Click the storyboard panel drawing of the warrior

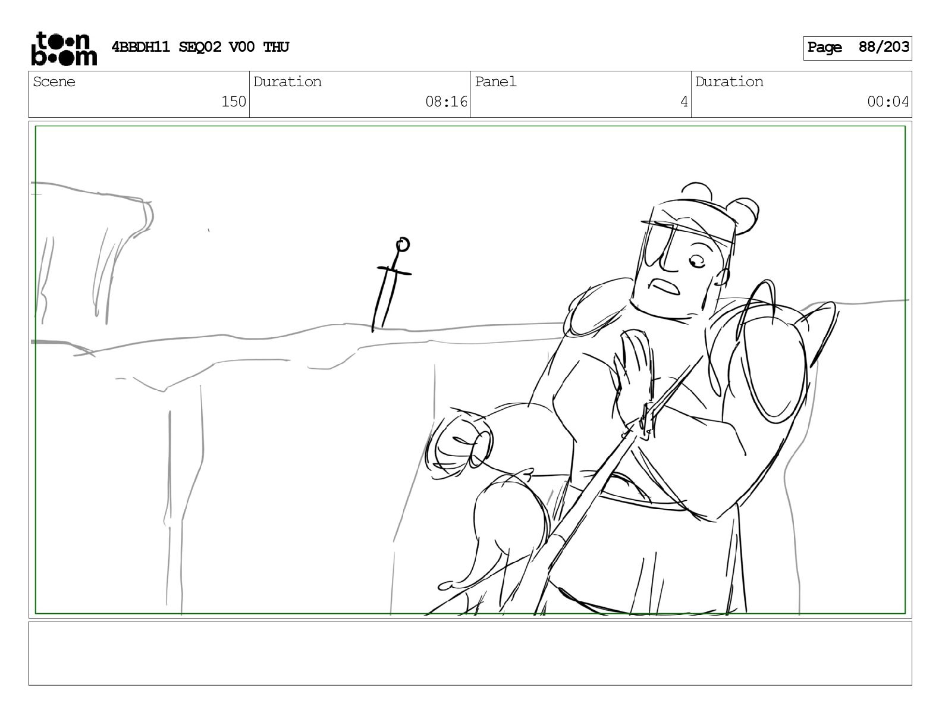(x=470, y=369)
